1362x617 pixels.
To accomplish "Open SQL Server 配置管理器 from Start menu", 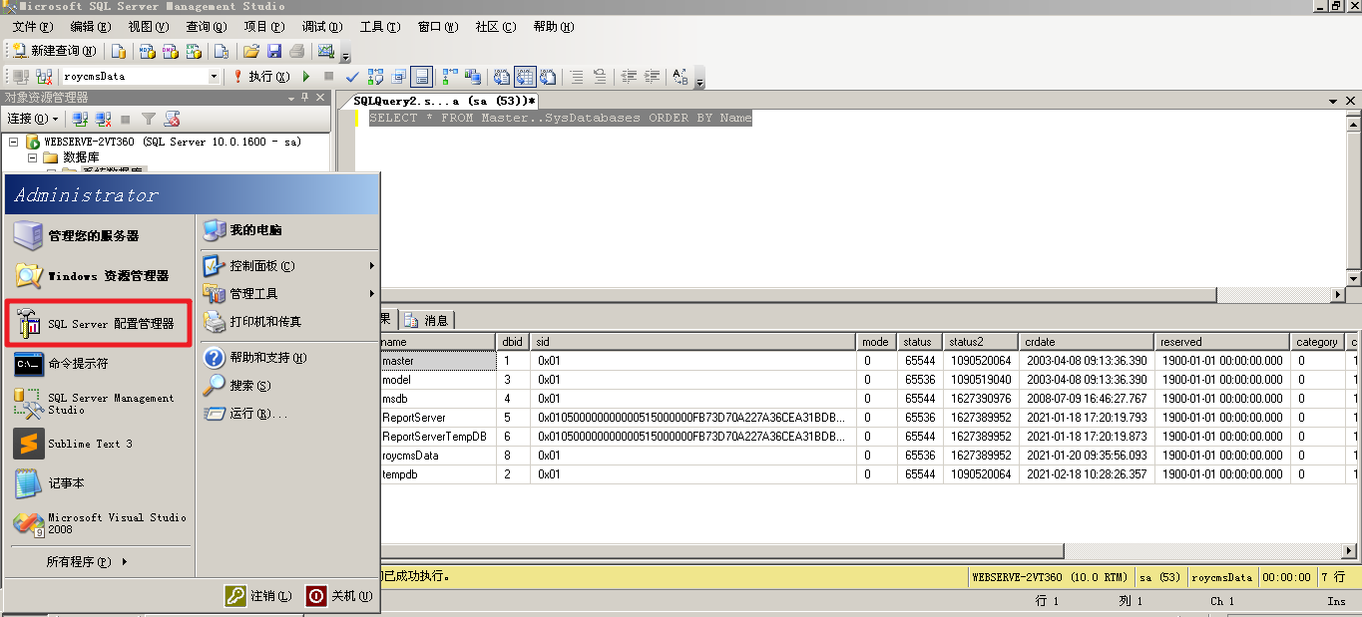I will click(98, 324).
